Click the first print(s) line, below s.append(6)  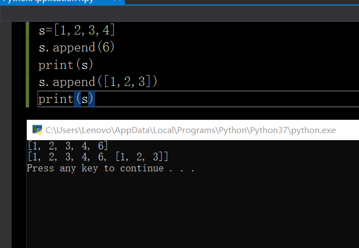pyautogui.click(x=66, y=65)
